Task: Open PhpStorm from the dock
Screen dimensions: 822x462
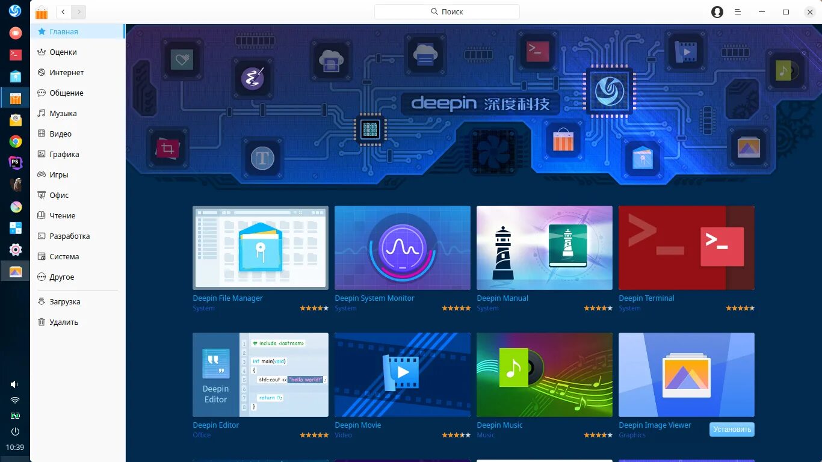Action: tap(15, 163)
